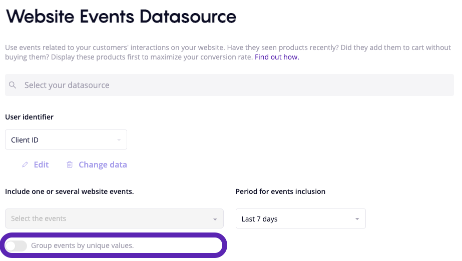462x261 pixels.
Task: Click the 'Website Events Datasource' heading
Action: (x=121, y=16)
